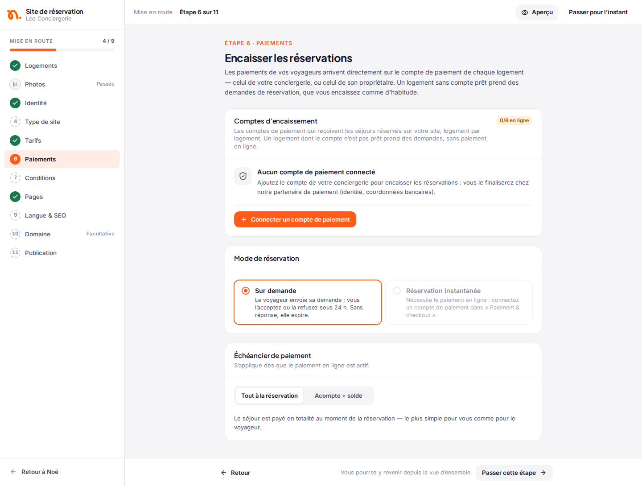
Task: Click the right arrow in Passer cette étape
Action: [543, 473]
